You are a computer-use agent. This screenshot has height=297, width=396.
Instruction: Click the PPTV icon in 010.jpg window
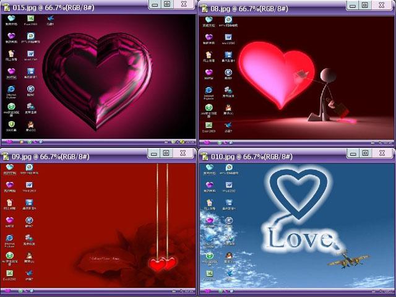(x=229, y=167)
